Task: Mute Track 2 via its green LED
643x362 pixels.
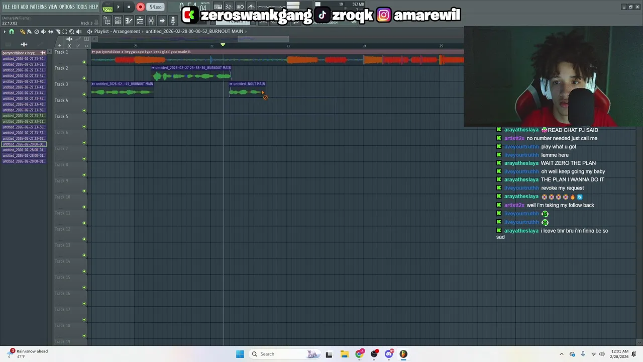Action: click(84, 78)
